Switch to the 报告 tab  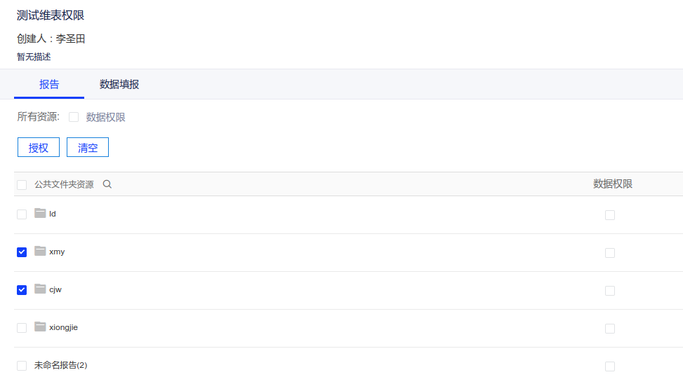click(49, 85)
